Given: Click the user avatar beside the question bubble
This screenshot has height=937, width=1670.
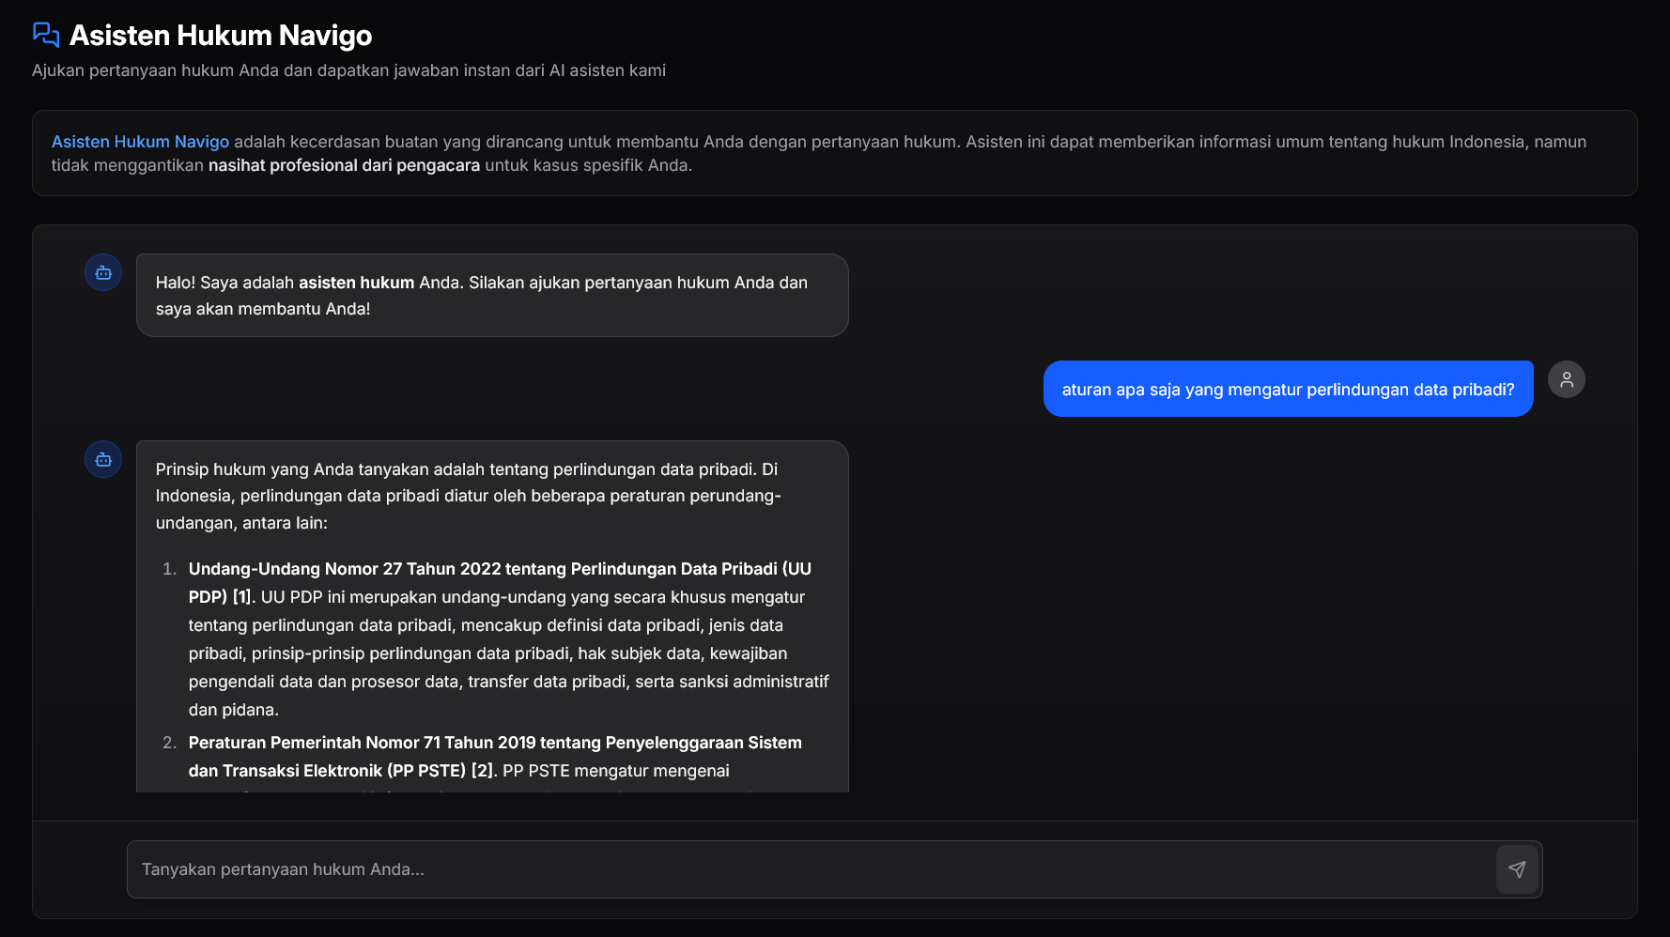Looking at the screenshot, I should coord(1566,379).
